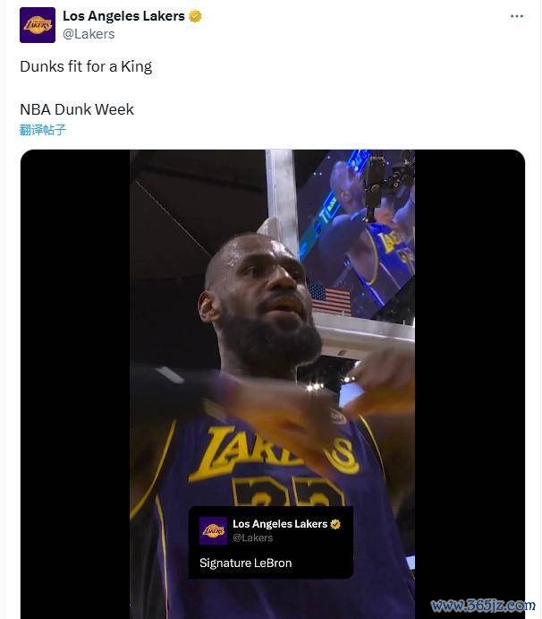Click the verified badge inside the embedded card
The height and width of the screenshot is (619, 542).
[336, 524]
